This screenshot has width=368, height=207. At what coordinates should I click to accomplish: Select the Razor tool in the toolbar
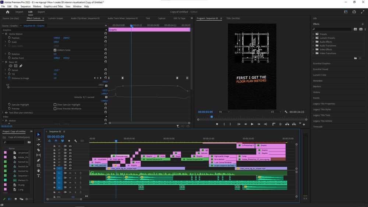(x=39, y=150)
